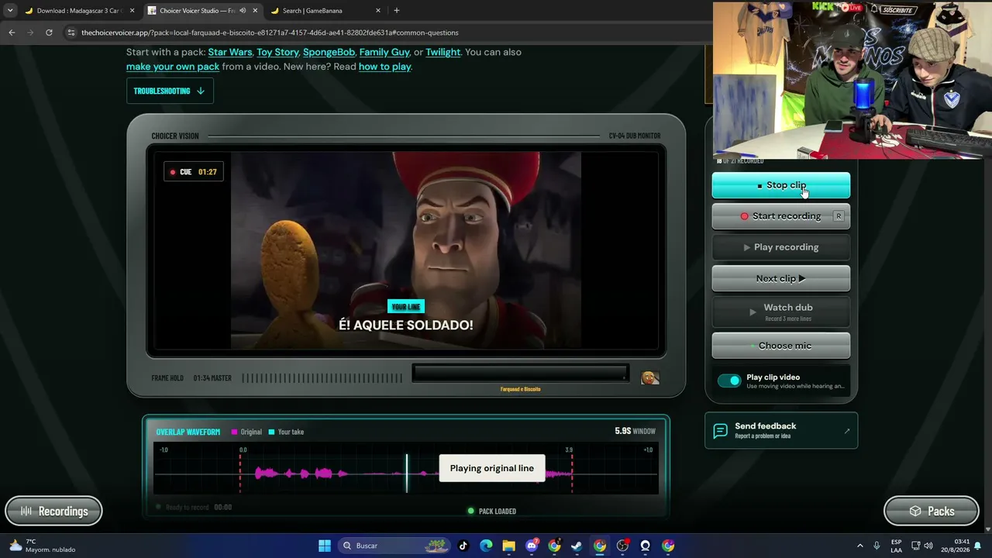Open a new browser tab
Viewport: 992px width, 558px height.
point(397,11)
